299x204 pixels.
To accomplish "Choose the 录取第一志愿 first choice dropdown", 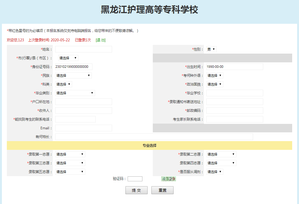I will [70, 154].
